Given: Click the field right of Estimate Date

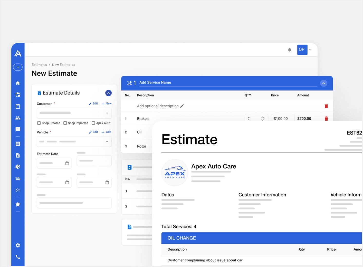Looking at the screenshot, I should click(94, 161).
